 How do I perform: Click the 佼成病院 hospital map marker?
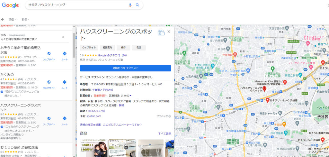tap(235, 55)
